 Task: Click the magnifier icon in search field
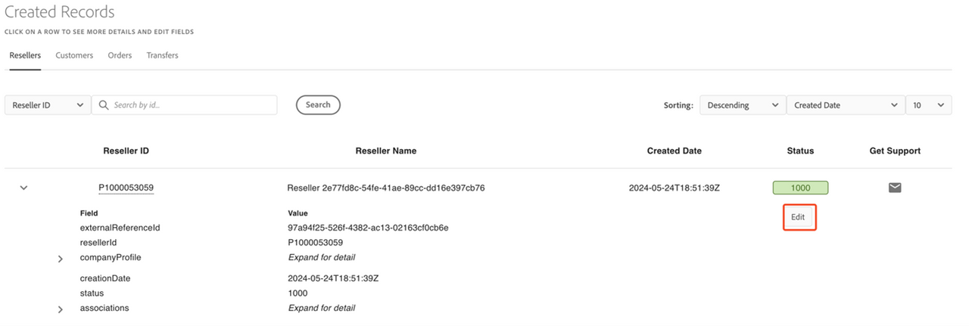click(x=104, y=105)
